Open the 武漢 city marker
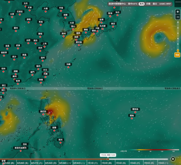The width and height of the screenshot is (181, 165). click(x=18, y=48)
